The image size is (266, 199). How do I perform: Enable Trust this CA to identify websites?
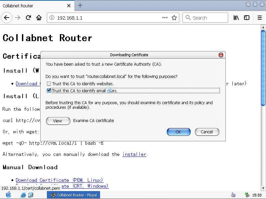49,84
